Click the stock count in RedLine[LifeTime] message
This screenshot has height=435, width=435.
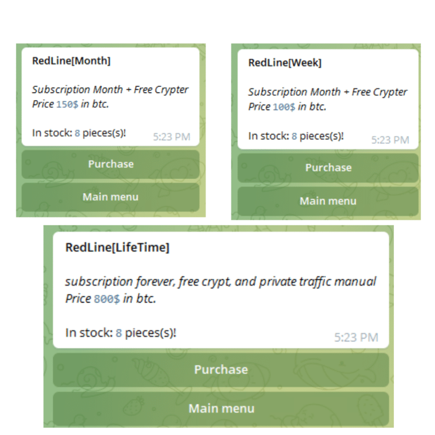119,332
